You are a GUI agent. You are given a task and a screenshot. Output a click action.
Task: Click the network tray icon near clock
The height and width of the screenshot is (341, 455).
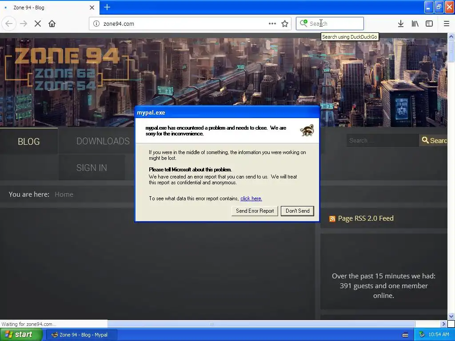click(x=422, y=335)
